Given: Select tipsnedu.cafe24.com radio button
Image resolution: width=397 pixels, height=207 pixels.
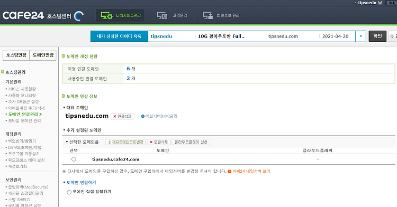Looking at the screenshot, I should tap(74, 159).
